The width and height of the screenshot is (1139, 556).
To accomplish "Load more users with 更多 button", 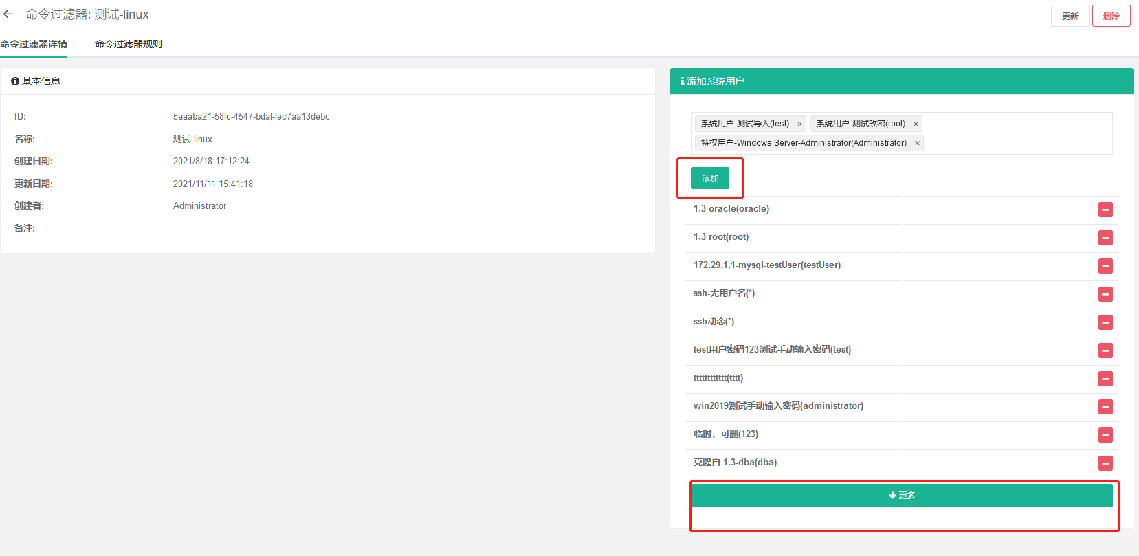I will tap(902, 496).
